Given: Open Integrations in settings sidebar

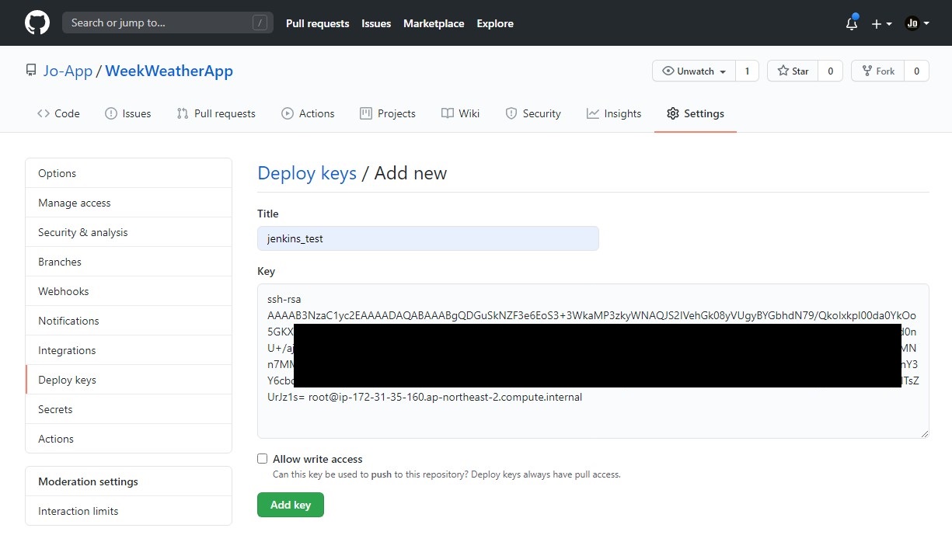Looking at the screenshot, I should [129, 350].
